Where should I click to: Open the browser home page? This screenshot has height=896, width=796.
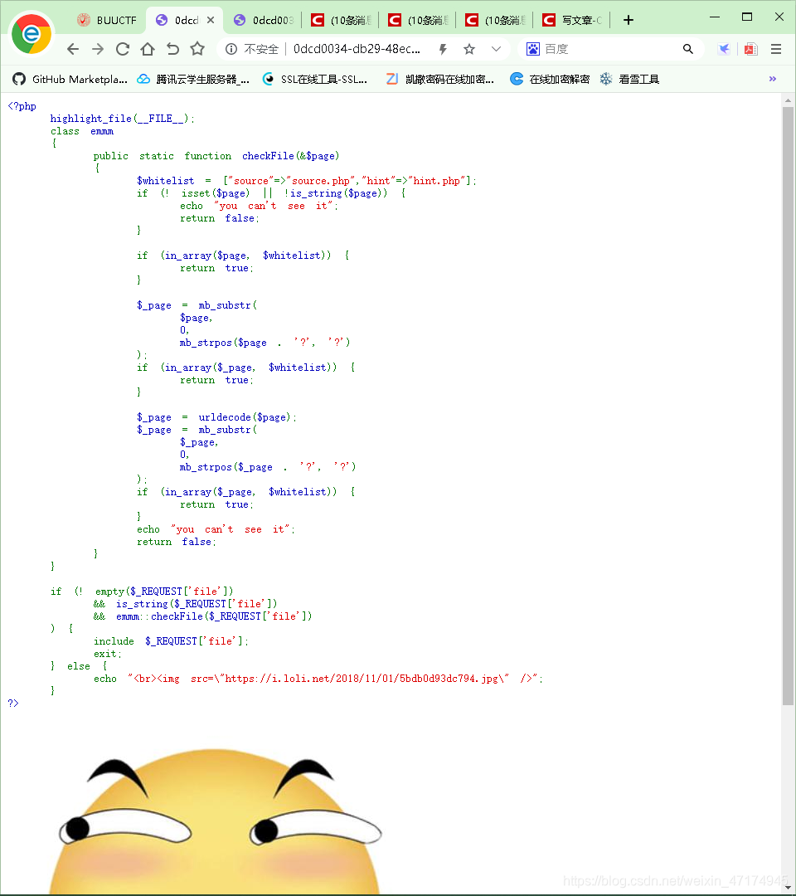coord(148,49)
